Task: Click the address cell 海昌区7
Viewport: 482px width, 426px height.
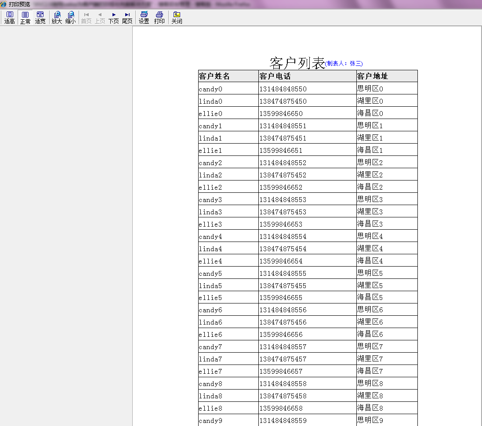Action: [x=387, y=371]
